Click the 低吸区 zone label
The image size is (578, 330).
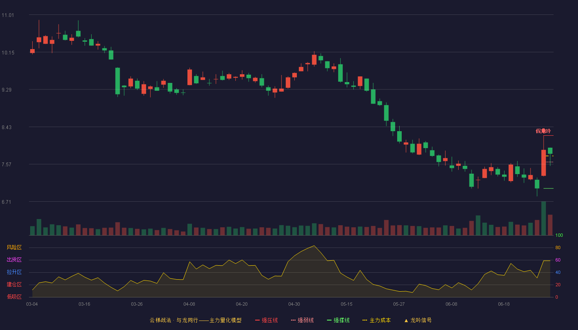pyautogui.click(x=14, y=297)
